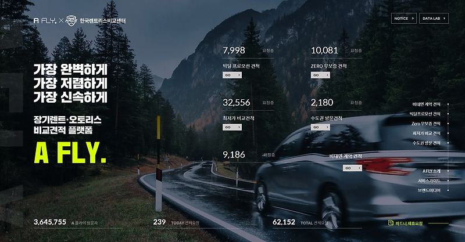Open 브랜드미디어 in side menu
The width and height of the screenshot is (465, 242).
tap(429, 190)
